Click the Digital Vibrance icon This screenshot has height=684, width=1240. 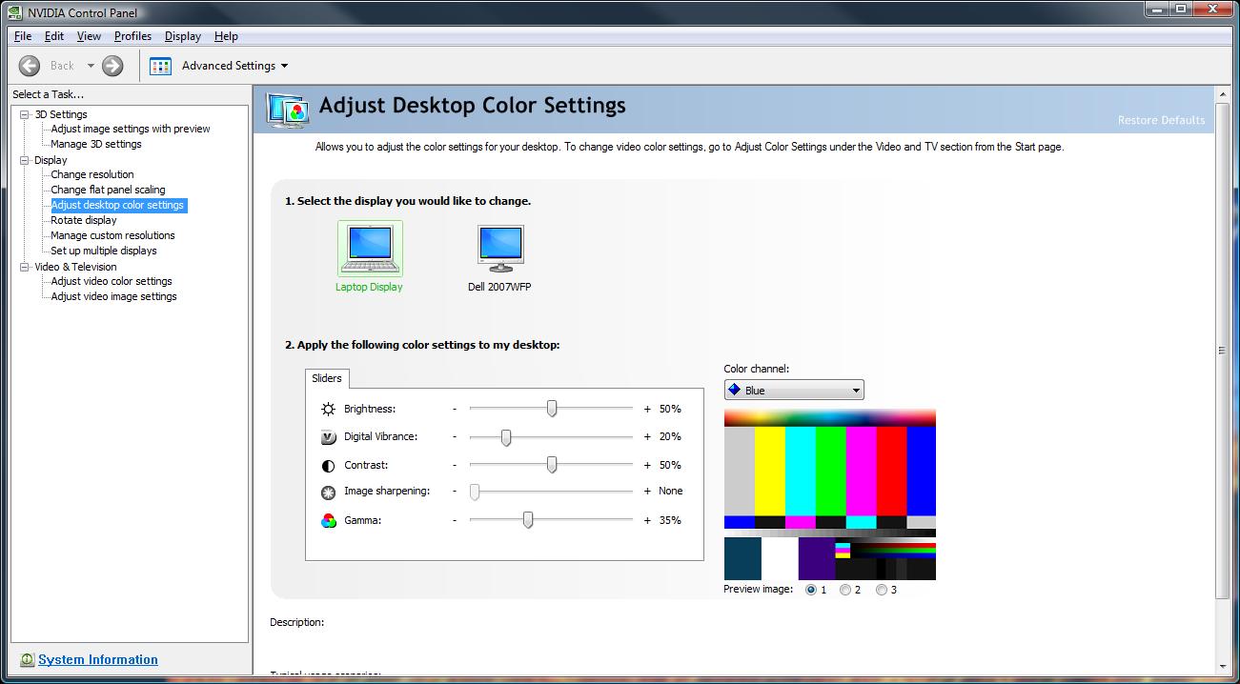[329, 437]
